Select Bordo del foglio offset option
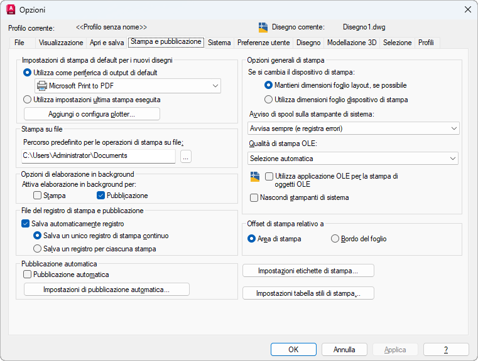478x361 pixels. [335, 239]
